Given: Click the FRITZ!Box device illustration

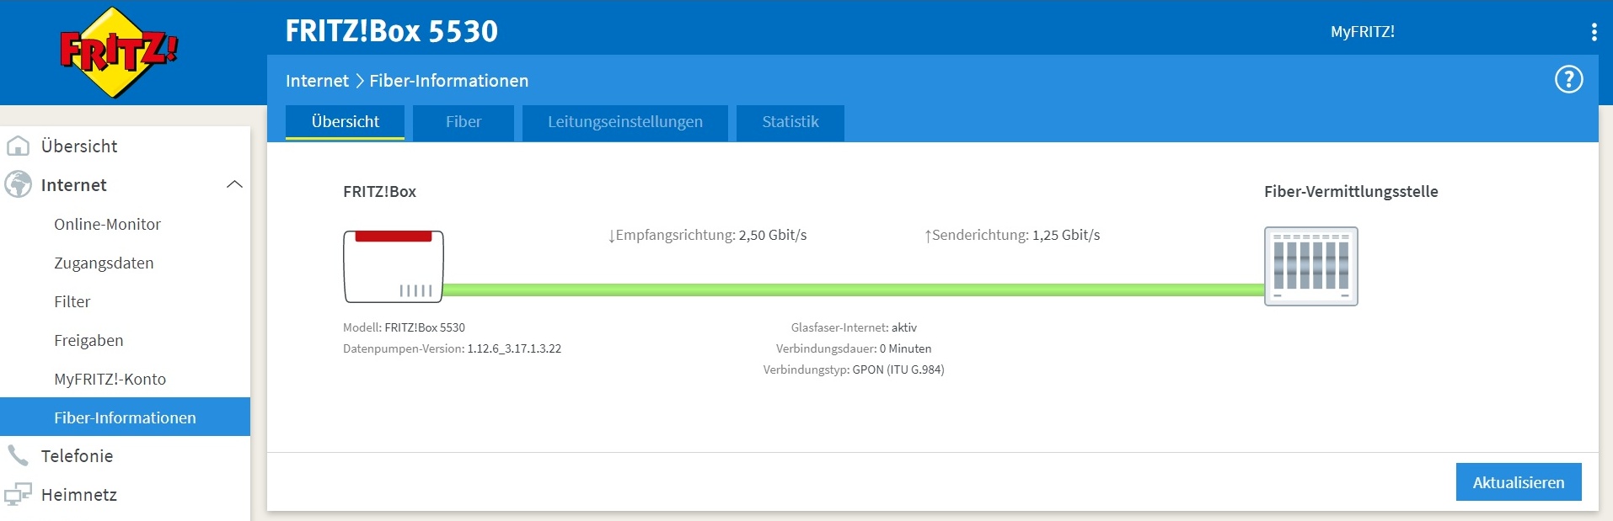Looking at the screenshot, I should point(394,267).
